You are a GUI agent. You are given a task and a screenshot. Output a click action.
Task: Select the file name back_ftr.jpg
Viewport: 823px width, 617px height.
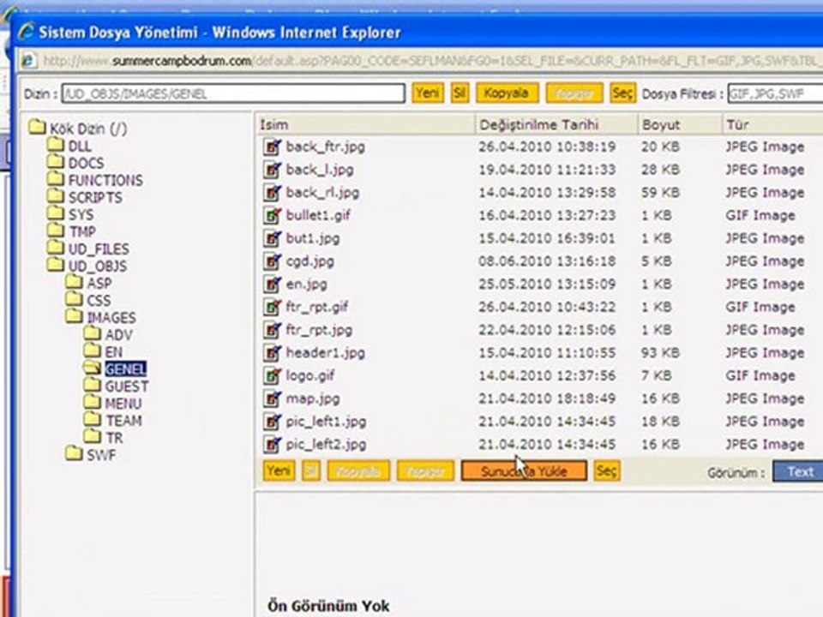click(326, 147)
